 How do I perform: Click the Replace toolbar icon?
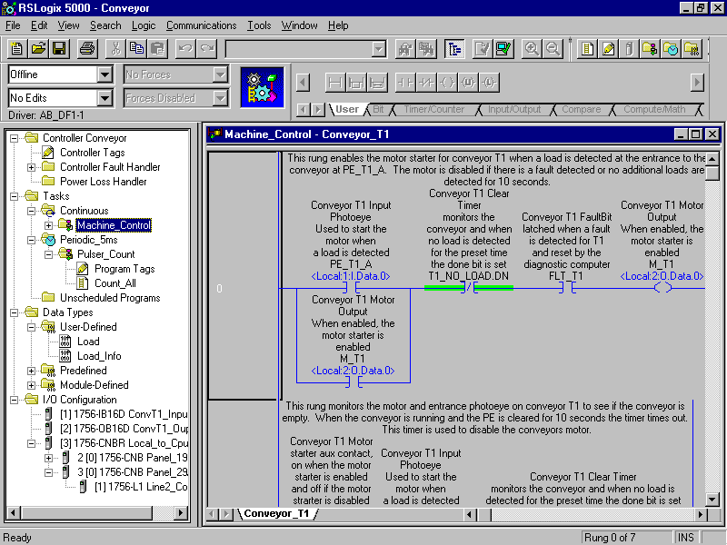pos(426,48)
